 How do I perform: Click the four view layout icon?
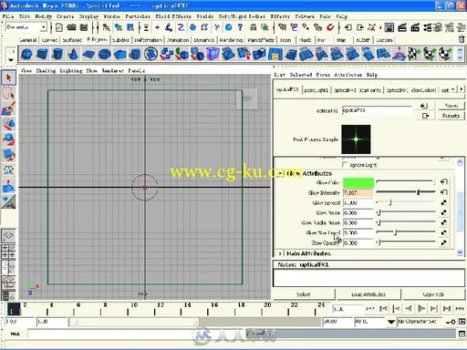point(8,252)
